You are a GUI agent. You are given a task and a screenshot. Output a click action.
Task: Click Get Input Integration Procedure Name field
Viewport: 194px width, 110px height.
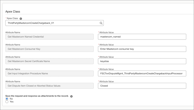(49, 74)
